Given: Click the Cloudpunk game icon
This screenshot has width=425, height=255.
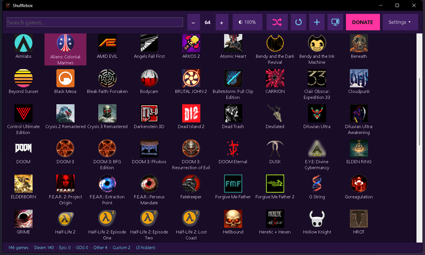Looking at the screenshot, I should pyautogui.click(x=359, y=78).
